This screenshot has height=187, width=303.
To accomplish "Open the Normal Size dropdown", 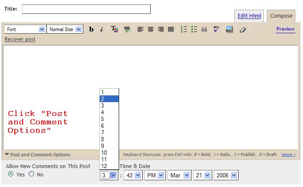I will pos(64,29).
